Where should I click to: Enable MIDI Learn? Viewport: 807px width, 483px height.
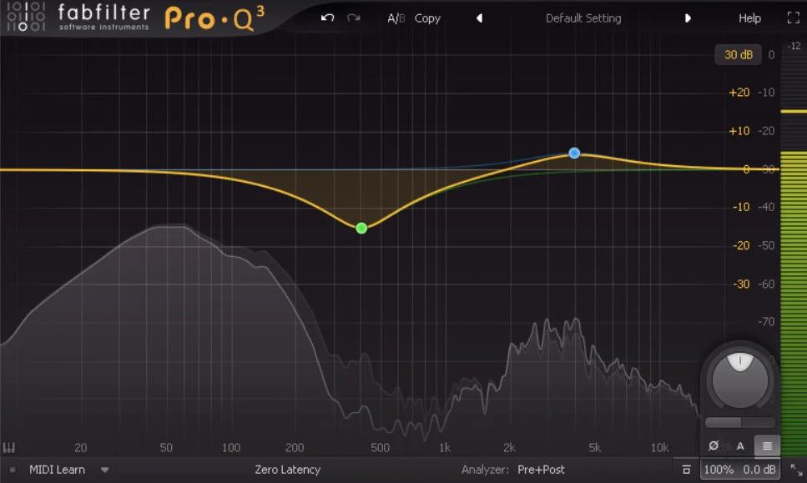coord(57,470)
